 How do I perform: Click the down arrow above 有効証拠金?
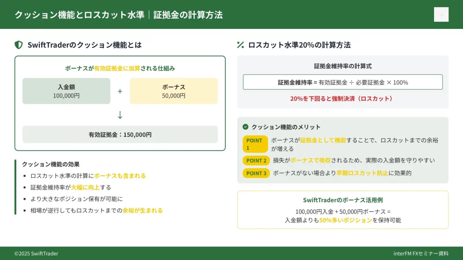click(120, 115)
